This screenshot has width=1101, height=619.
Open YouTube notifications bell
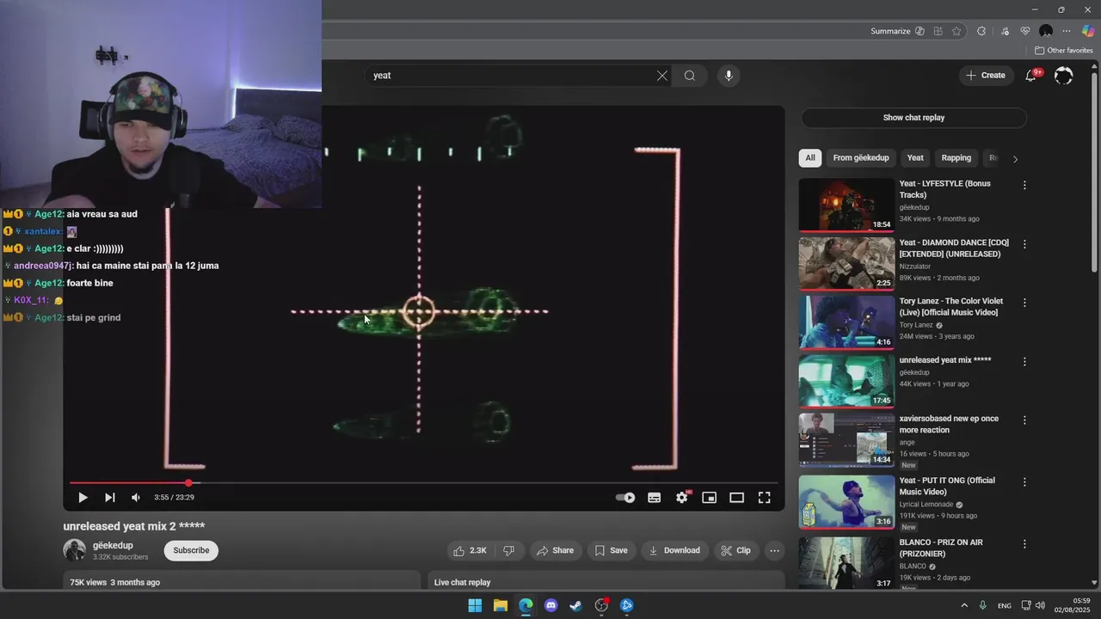pos(1031,76)
